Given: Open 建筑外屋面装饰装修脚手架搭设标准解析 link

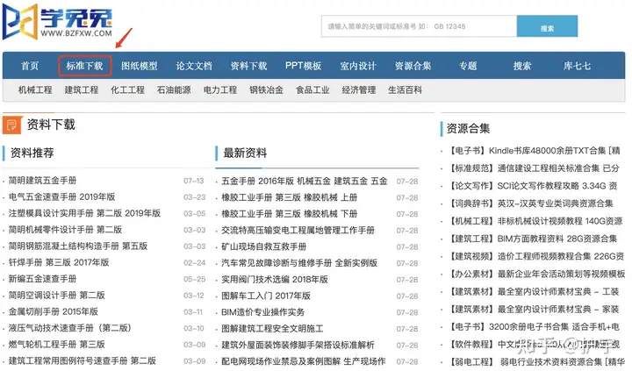Looking at the screenshot, I should (298, 346).
